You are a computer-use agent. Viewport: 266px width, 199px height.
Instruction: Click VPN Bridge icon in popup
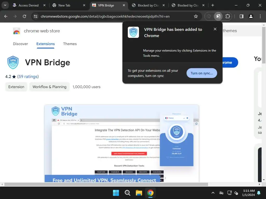[x=133, y=32]
